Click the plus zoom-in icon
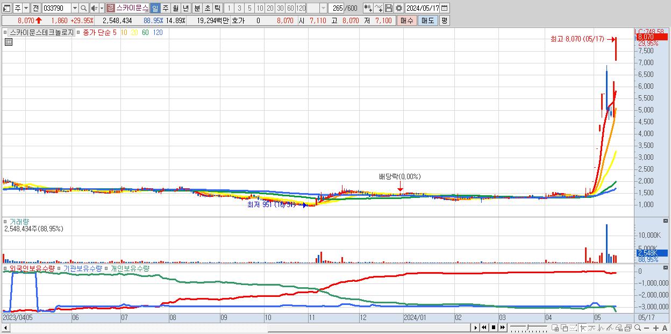The width and height of the screenshot is (671, 334). pos(656,328)
